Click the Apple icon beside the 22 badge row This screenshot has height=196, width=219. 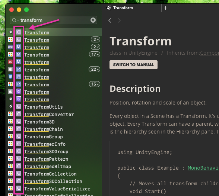[x=10, y=69]
